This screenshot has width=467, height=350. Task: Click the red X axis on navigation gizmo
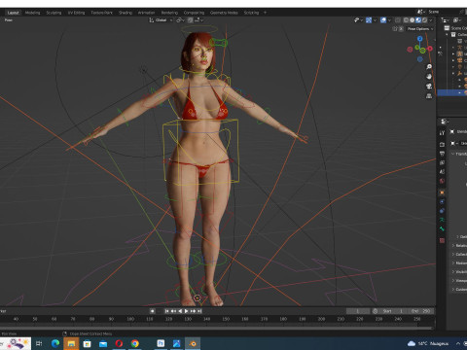click(430, 49)
